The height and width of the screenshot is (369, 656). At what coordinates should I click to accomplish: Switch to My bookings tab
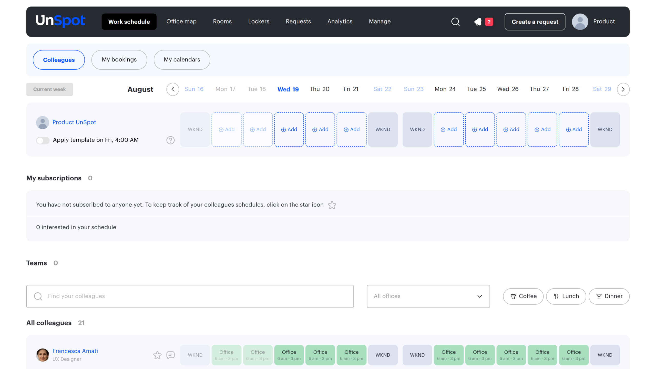(x=119, y=60)
